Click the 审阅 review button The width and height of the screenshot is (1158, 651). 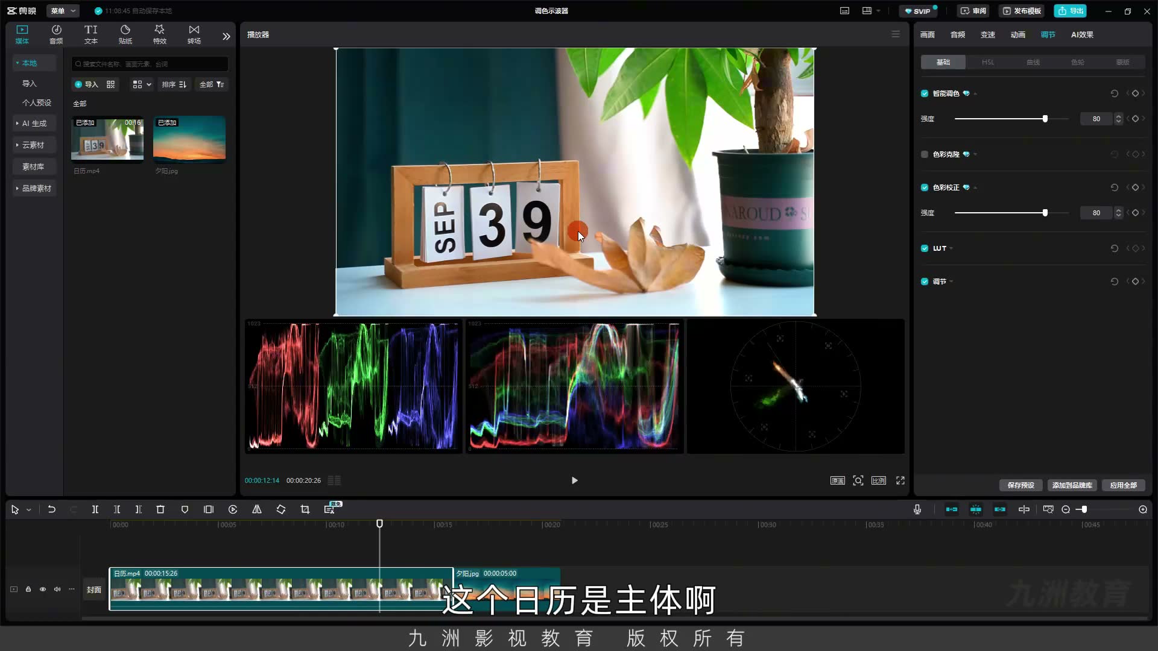(973, 11)
